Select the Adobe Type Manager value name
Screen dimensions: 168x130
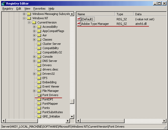tap(95, 24)
